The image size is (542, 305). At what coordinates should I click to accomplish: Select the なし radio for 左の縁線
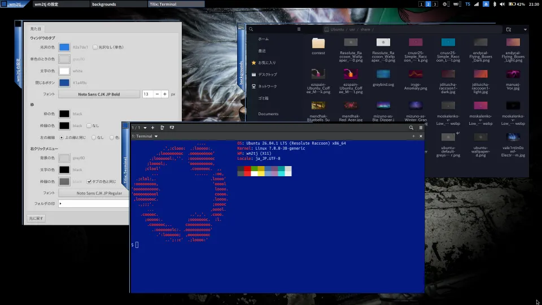pyautogui.click(x=94, y=137)
